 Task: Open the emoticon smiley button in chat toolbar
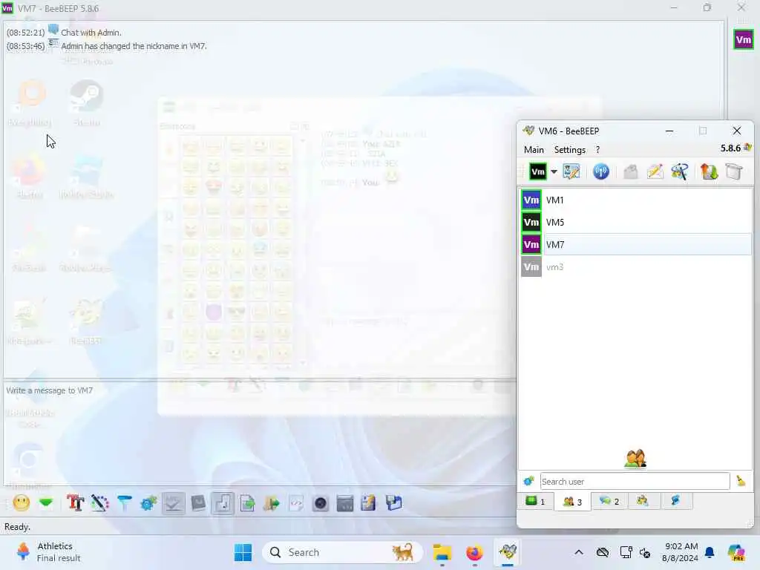[x=22, y=503]
